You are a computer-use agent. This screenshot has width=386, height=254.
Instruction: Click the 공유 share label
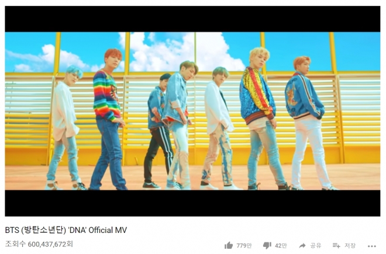point(316,245)
